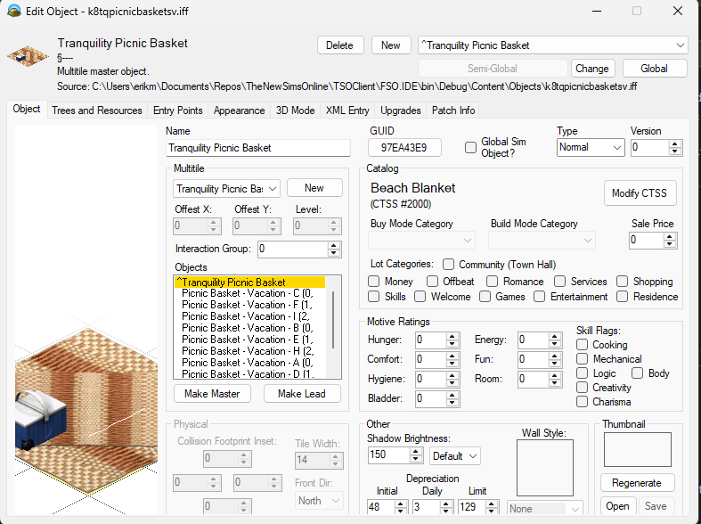
Task: Click the Objects list vertical scrollbar
Action: tap(333, 327)
